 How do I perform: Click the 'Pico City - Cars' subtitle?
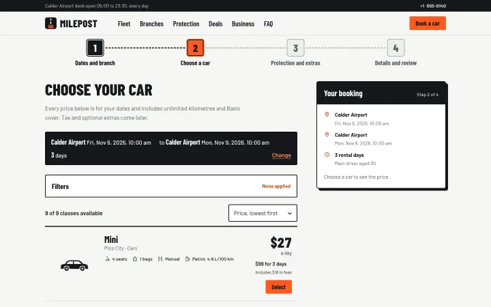click(121, 248)
